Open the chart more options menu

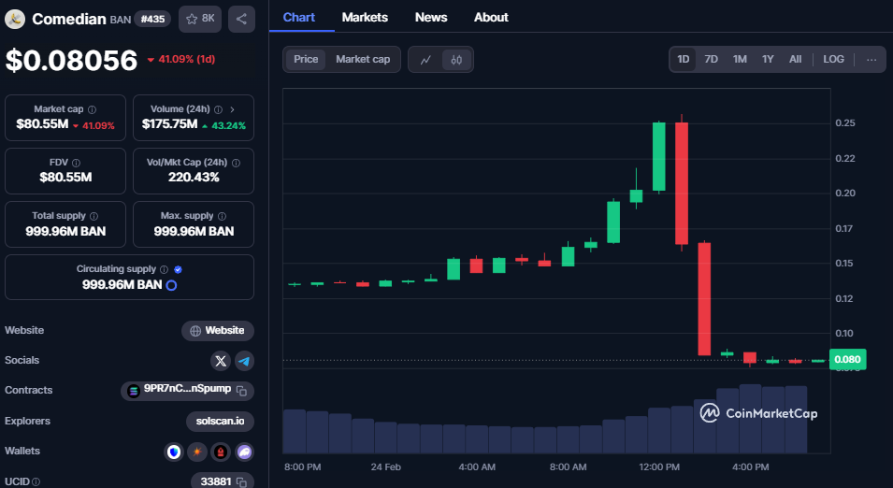(871, 59)
